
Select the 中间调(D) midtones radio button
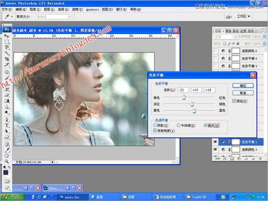179,125
